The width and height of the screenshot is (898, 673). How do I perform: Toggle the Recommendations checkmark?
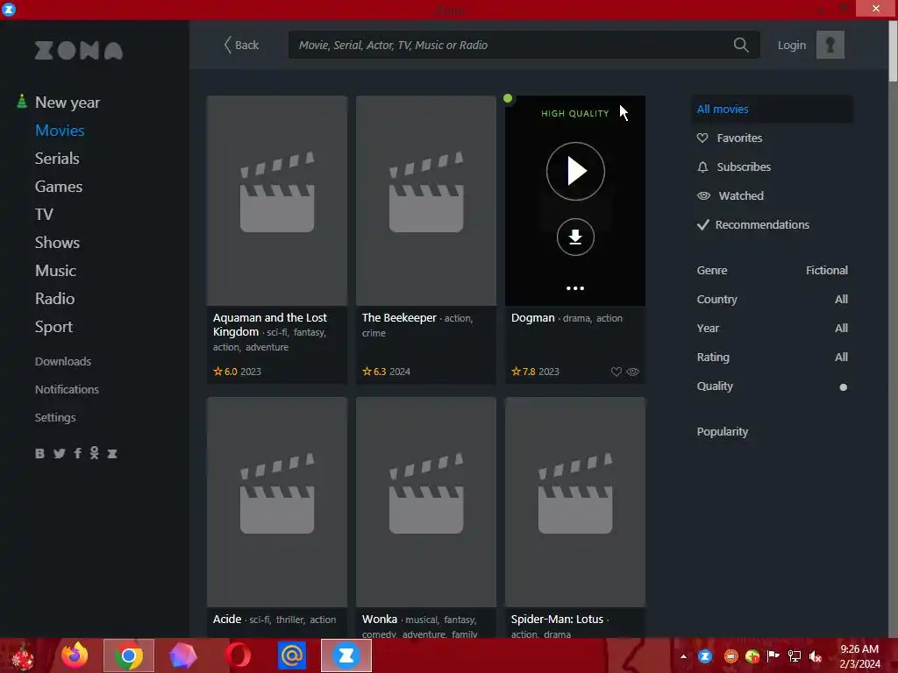pyautogui.click(x=702, y=224)
